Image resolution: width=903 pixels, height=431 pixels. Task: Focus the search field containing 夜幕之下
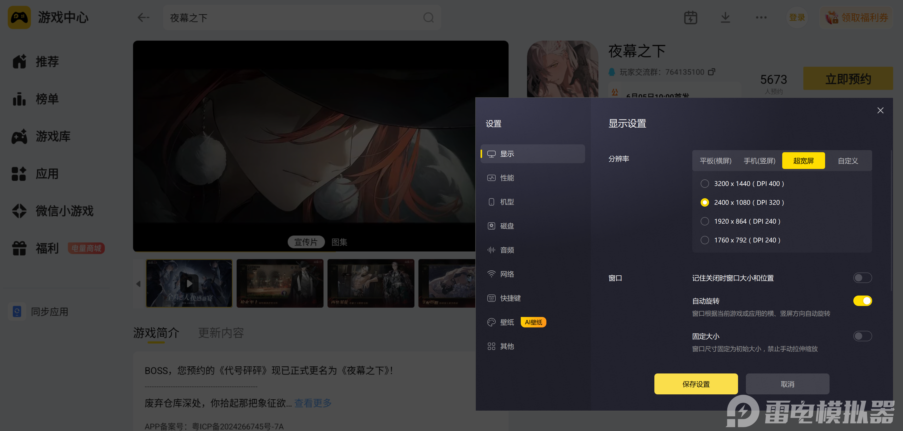[302, 18]
